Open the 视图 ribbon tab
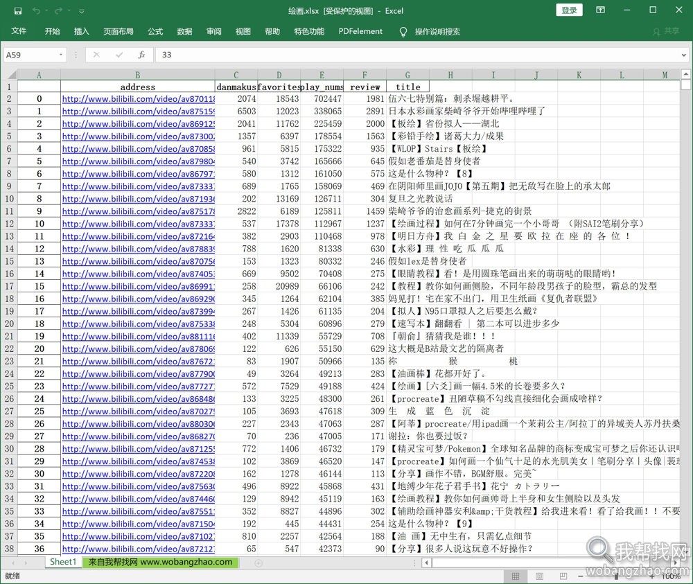Viewport: 693px width, 584px height. [x=243, y=31]
